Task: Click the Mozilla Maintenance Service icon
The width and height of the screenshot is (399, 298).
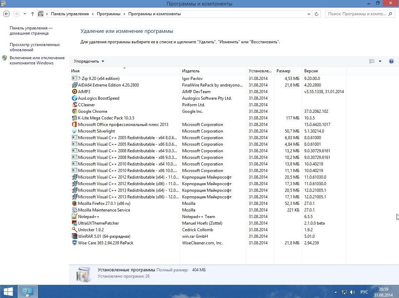Action: (74, 210)
